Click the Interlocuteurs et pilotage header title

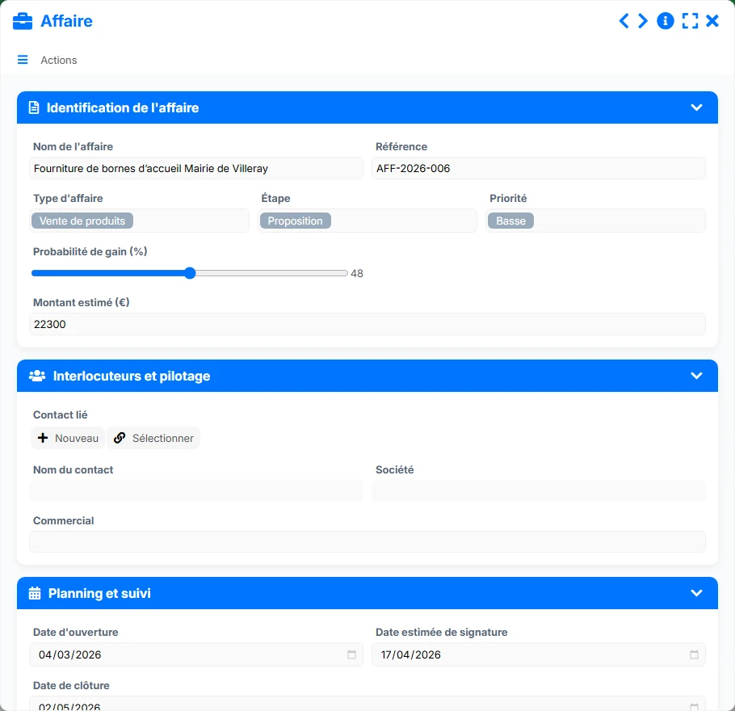pyautogui.click(x=132, y=377)
